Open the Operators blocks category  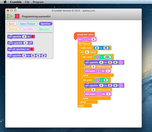[44, 29]
